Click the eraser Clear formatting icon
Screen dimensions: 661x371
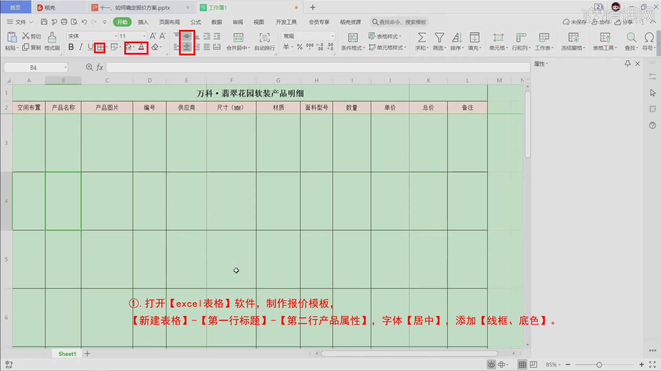(155, 47)
